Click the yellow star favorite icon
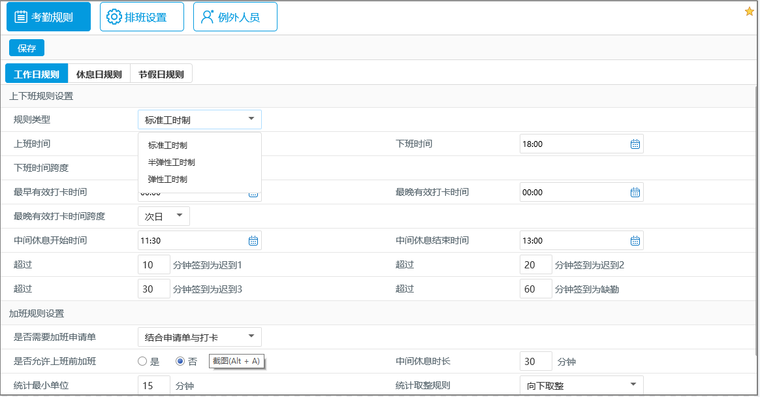This screenshot has width=760, height=397. [x=750, y=11]
